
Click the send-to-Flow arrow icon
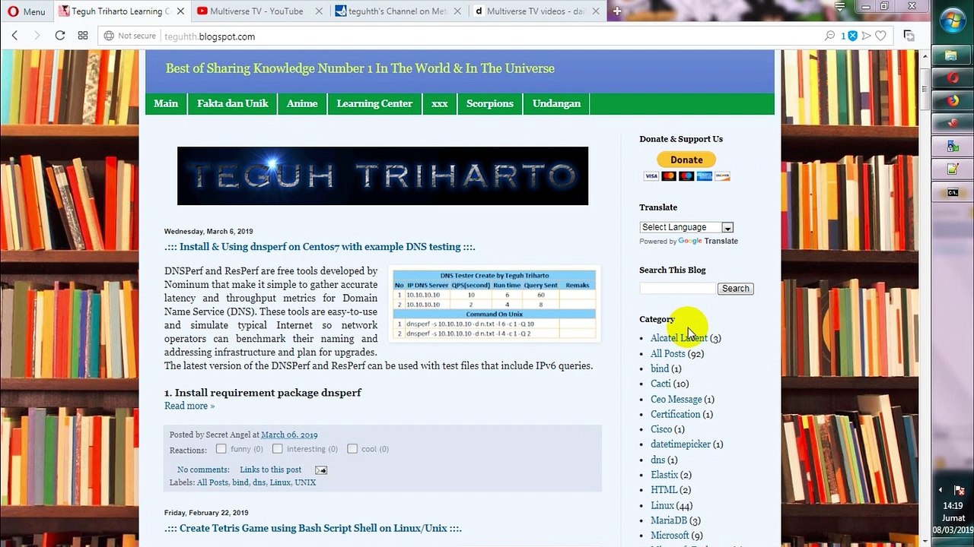pos(867,36)
